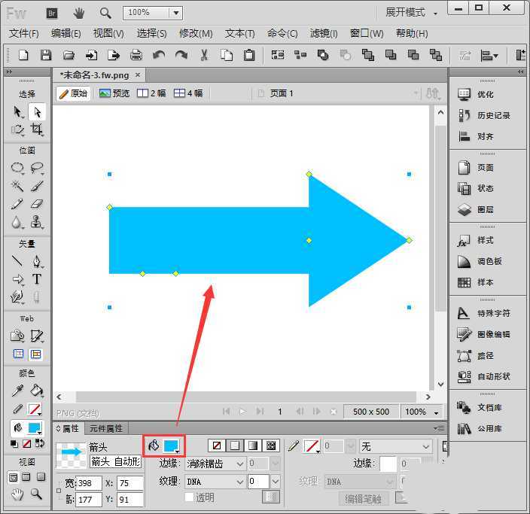Select the Crop tool
The image size is (530, 514).
coord(36,129)
